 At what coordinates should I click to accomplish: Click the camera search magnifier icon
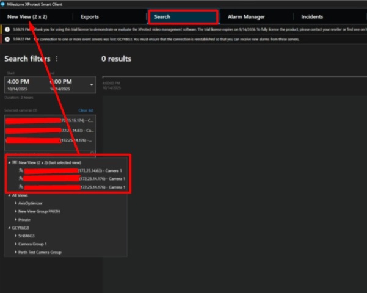point(92,153)
